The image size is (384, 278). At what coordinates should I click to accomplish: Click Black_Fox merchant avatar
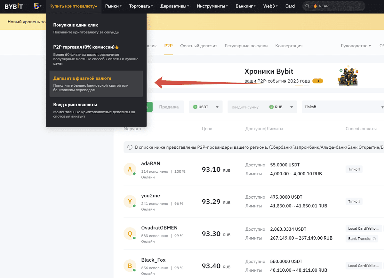[x=130, y=266]
